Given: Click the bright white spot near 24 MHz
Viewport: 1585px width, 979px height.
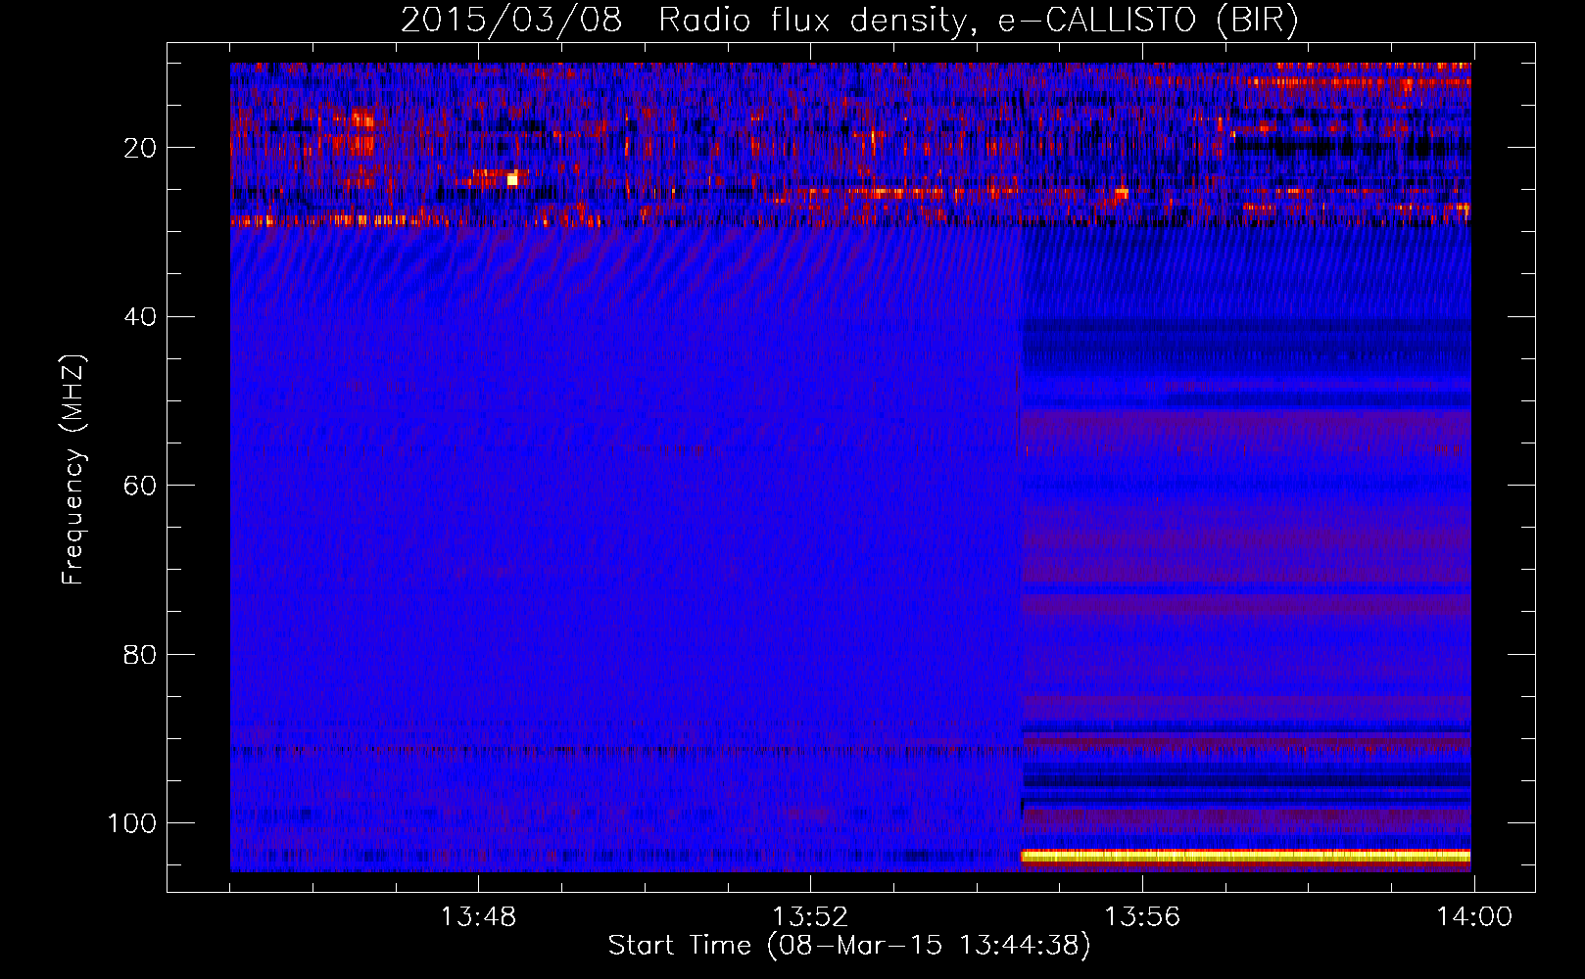Looking at the screenshot, I should click(x=512, y=179).
